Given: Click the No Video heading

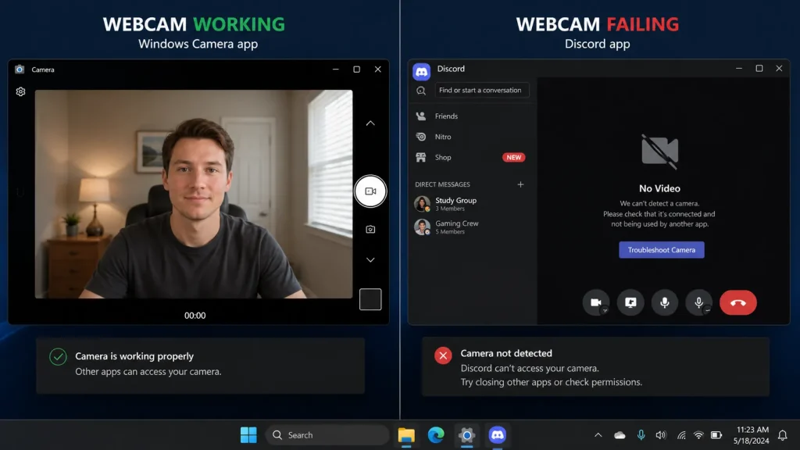Looking at the screenshot, I should click(659, 189).
